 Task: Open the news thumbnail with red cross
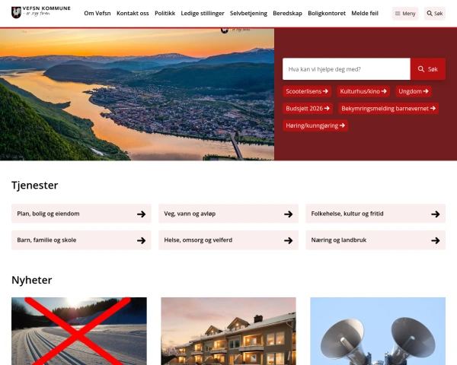pos(79,331)
